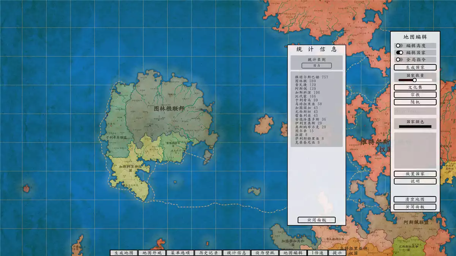Enable the 编辑国家 mode

coord(399,53)
